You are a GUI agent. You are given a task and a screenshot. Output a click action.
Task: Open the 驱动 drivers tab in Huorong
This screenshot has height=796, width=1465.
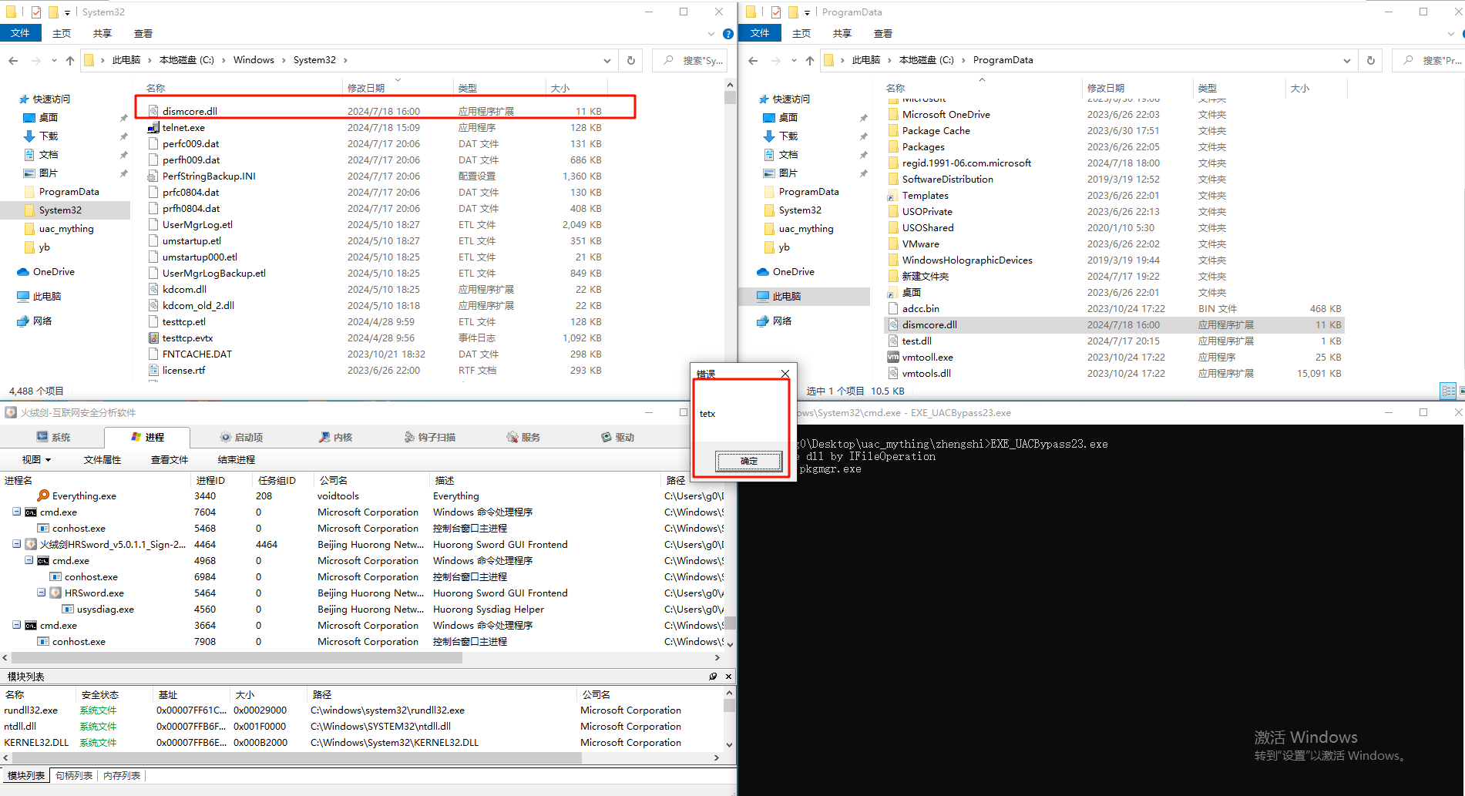(617, 437)
